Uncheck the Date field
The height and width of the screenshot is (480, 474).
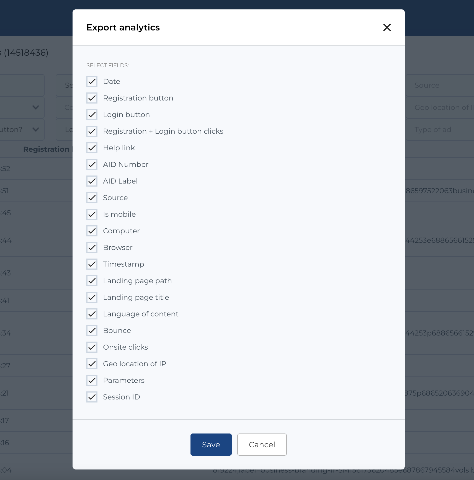click(92, 81)
